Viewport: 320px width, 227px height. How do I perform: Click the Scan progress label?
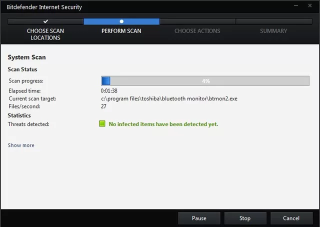click(x=26, y=81)
